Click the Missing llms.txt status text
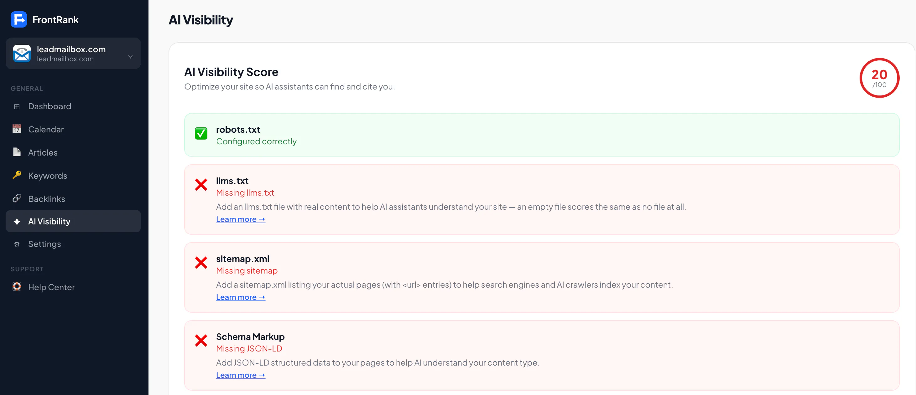Screen dimensions: 916x395 (x=245, y=192)
